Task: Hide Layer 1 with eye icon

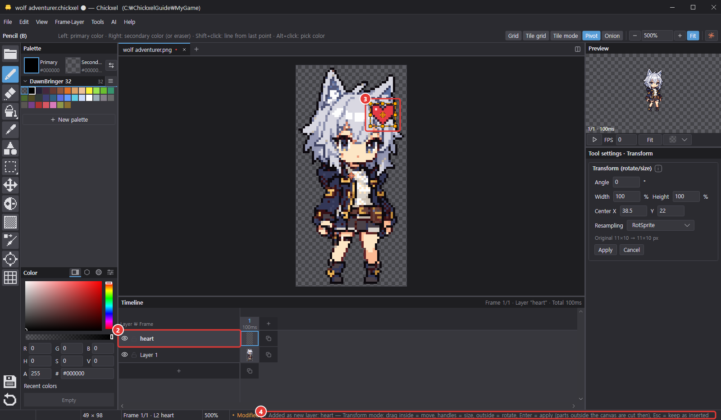Action: tap(125, 355)
